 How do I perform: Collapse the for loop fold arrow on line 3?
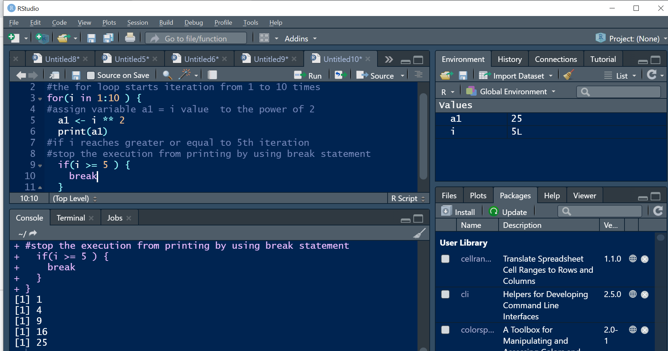click(40, 99)
